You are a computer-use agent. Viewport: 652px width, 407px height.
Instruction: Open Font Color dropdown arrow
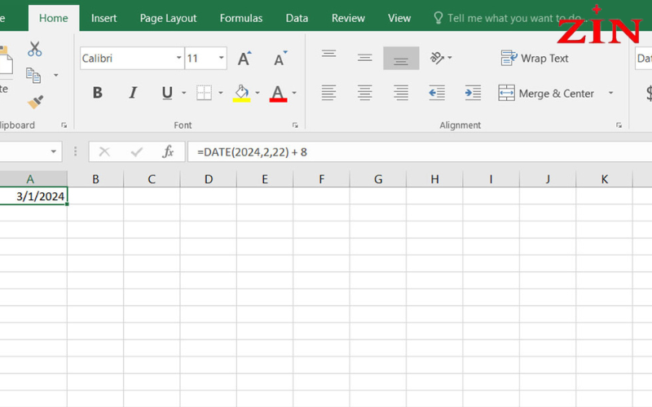click(294, 93)
